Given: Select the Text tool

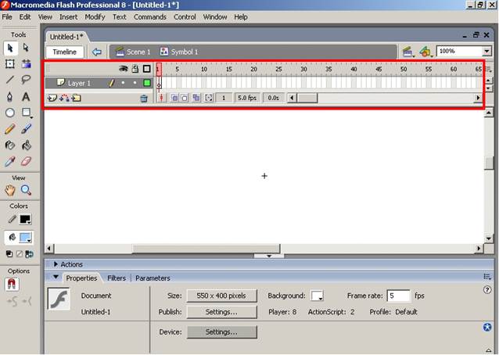Looking at the screenshot, I should 26,96.
